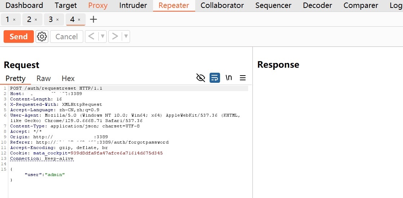Screen dimensions: 403x198
Task: Switch request view to Hex
Action: tap(68, 78)
